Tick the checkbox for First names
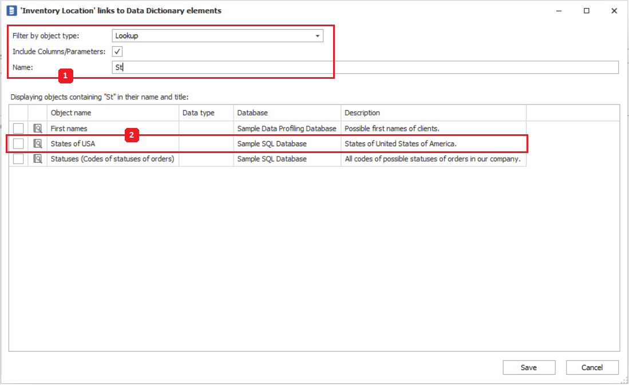Screen dimensions: 629x385 [19, 129]
